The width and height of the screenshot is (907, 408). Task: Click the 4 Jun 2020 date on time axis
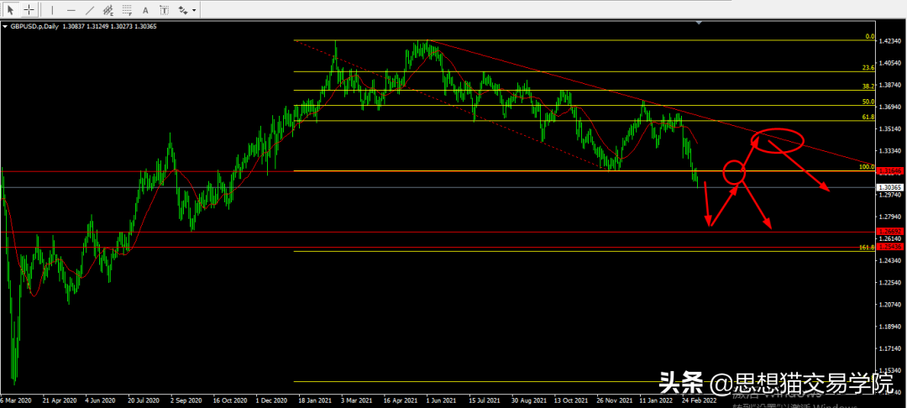coord(101,400)
